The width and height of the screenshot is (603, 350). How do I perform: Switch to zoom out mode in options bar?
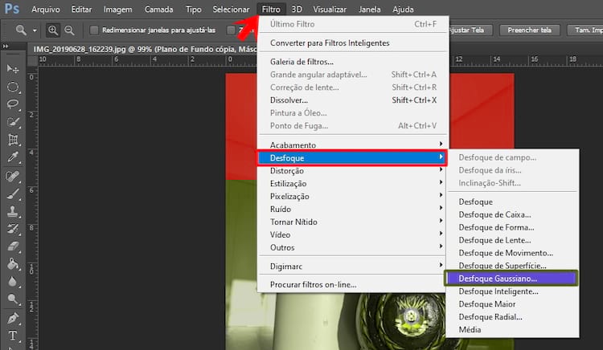coord(69,31)
